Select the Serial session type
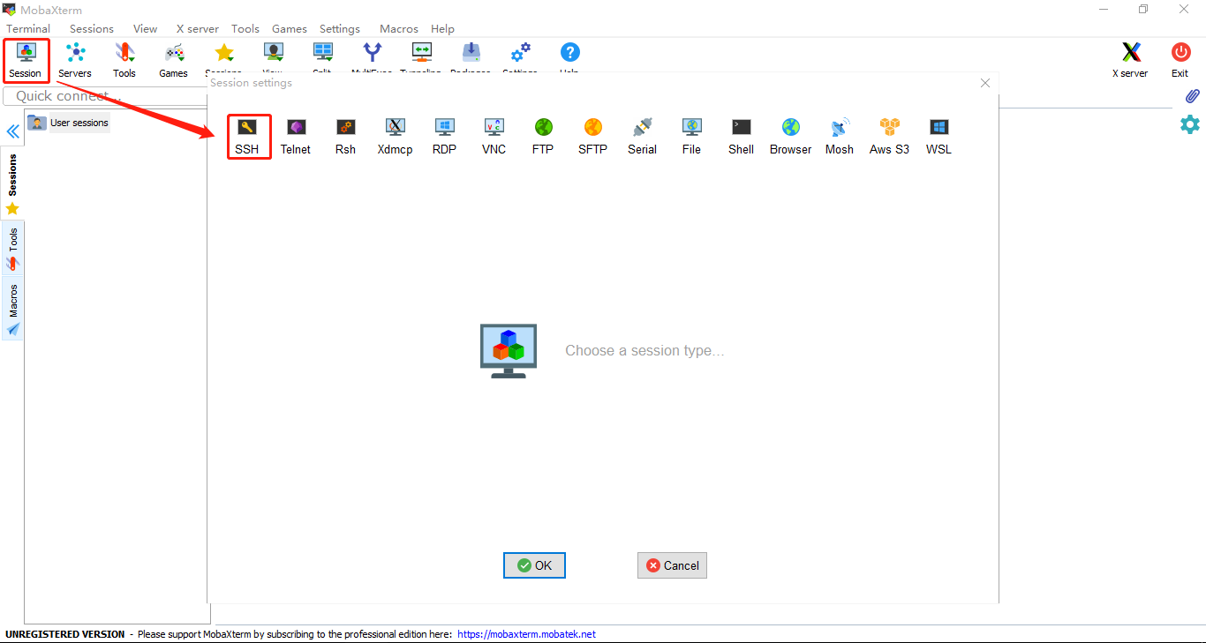 [642, 137]
